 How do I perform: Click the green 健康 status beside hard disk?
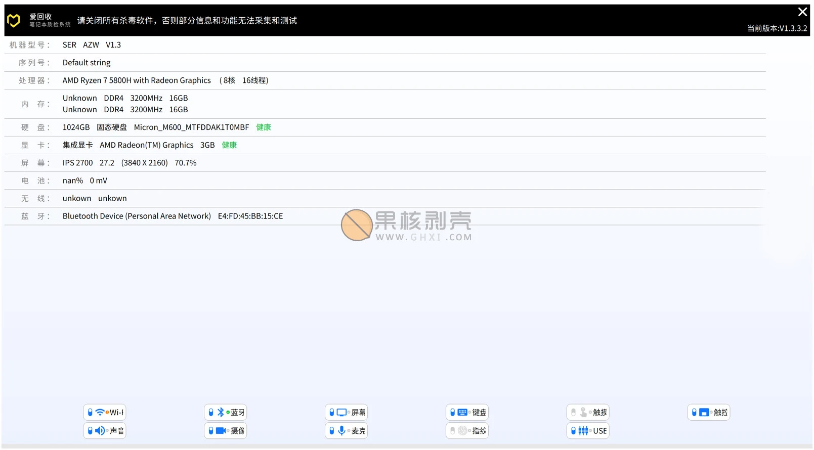pyautogui.click(x=264, y=127)
